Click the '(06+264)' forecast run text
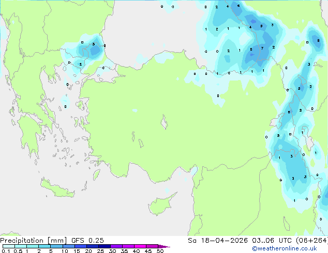Viewport: 328px width, 253px height. (312, 241)
